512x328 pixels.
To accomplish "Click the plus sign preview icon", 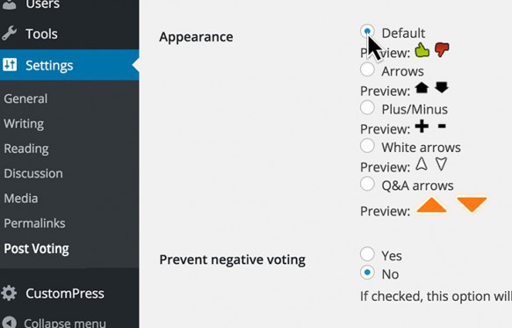I will point(422,127).
